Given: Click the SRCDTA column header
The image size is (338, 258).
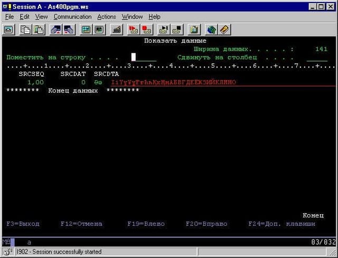Looking at the screenshot, I should [x=107, y=74].
